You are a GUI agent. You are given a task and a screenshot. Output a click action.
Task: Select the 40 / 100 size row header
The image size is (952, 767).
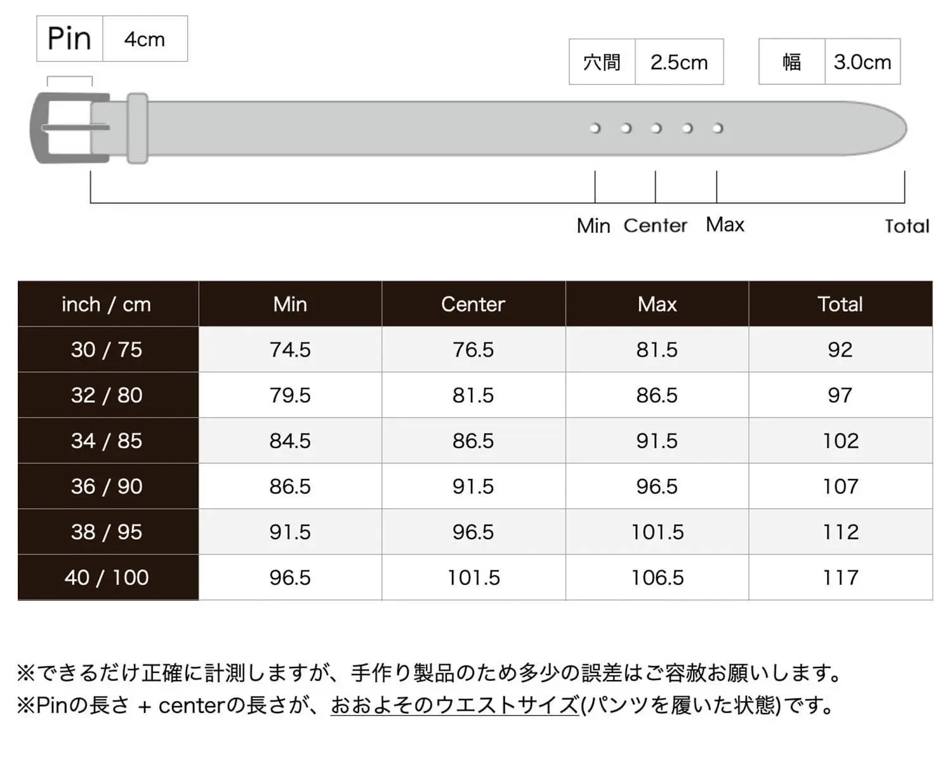pos(107,577)
